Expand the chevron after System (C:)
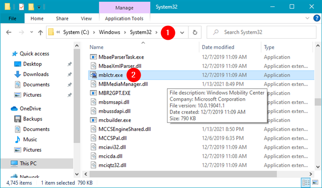 (x=94, y=32)
